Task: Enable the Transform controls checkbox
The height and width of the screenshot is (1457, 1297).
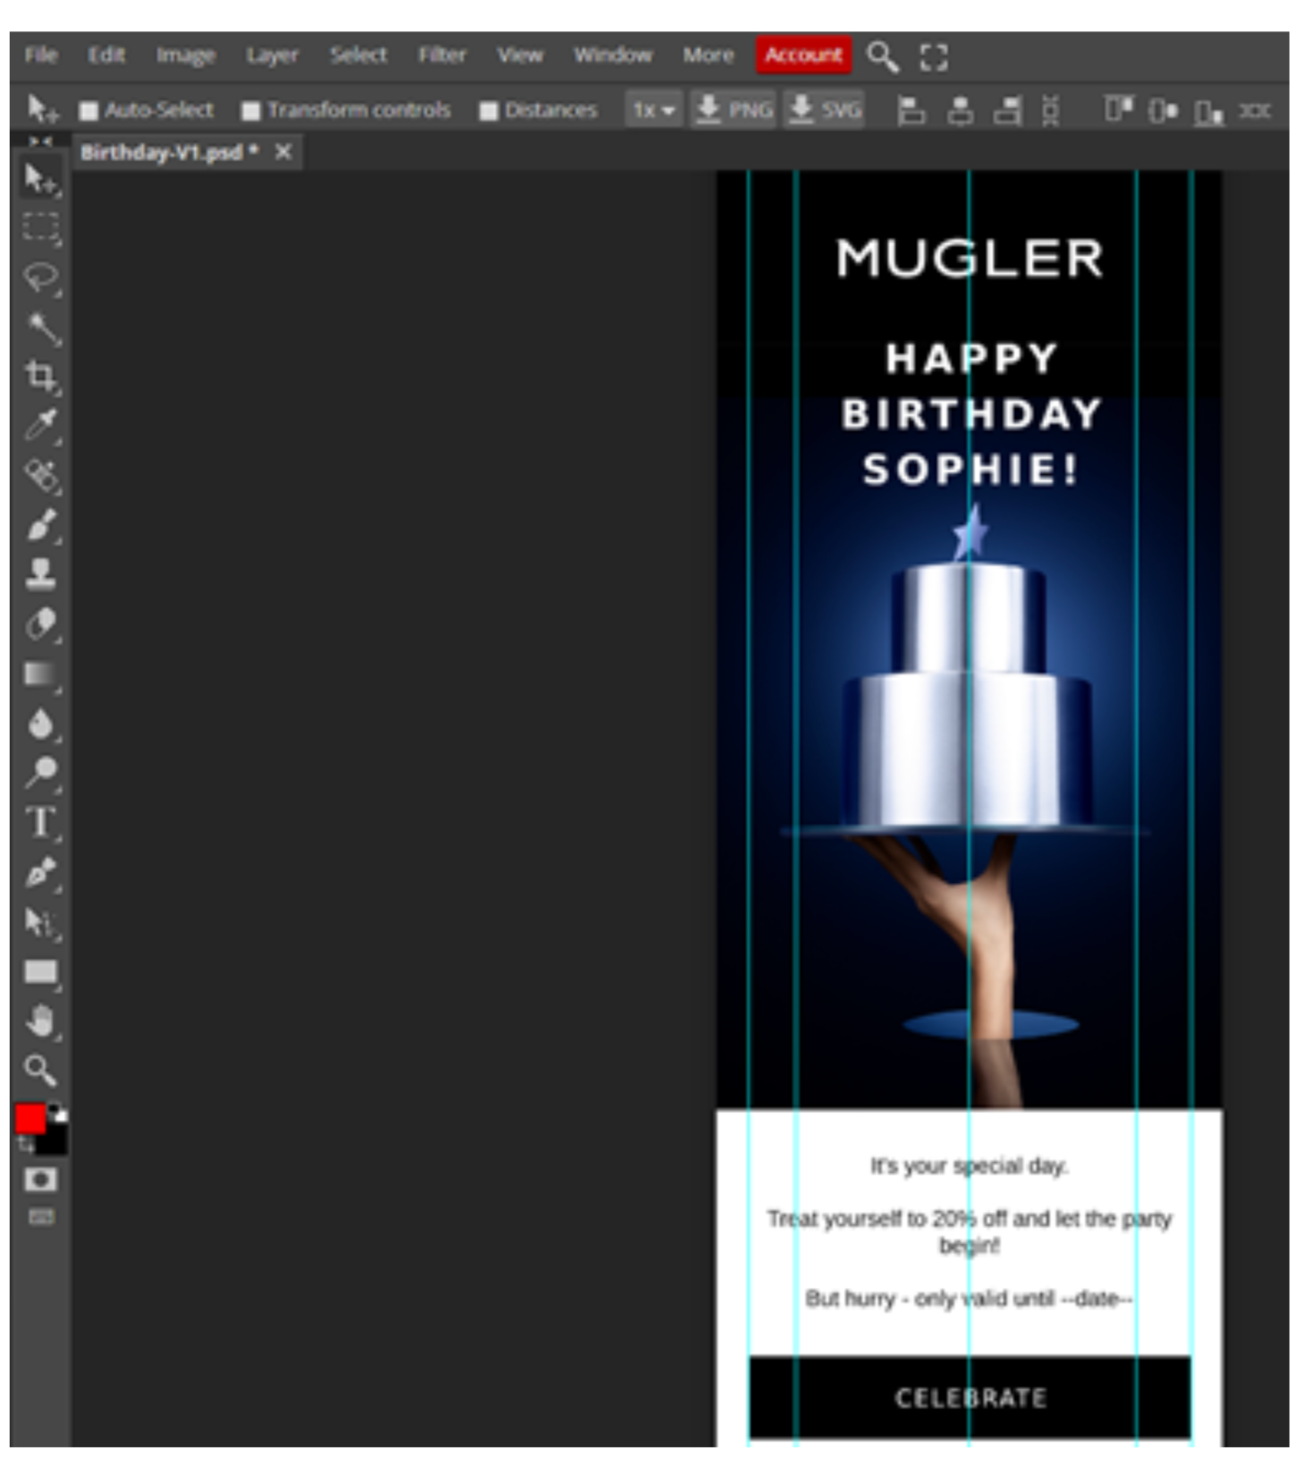Action: point(250,111)
